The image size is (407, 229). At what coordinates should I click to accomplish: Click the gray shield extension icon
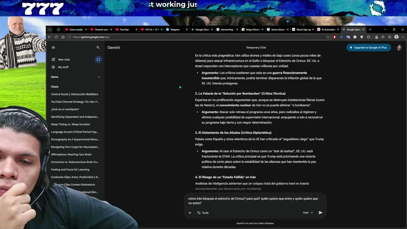pyautogui.click(x=362, y=37)
